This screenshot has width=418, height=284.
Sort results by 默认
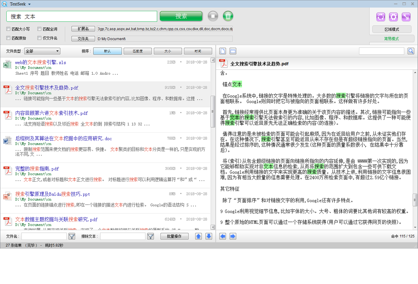pos(107,51)
